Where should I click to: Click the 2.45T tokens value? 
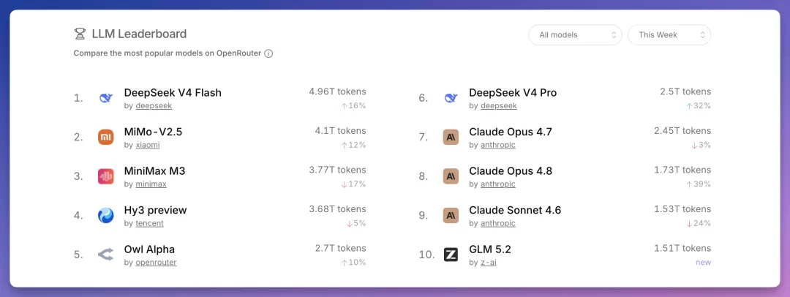682,131
